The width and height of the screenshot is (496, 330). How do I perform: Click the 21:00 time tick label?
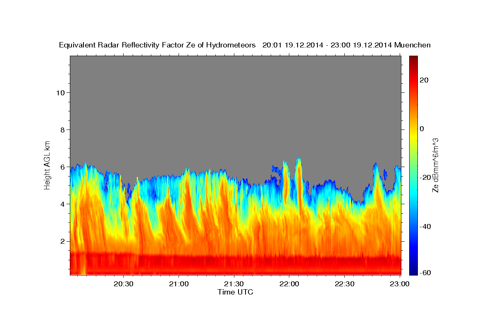(179, 284)
